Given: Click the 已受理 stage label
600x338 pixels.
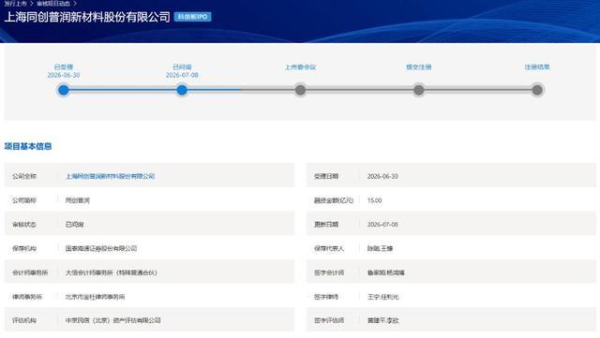Looking at the screenshot, I should 64,66.
